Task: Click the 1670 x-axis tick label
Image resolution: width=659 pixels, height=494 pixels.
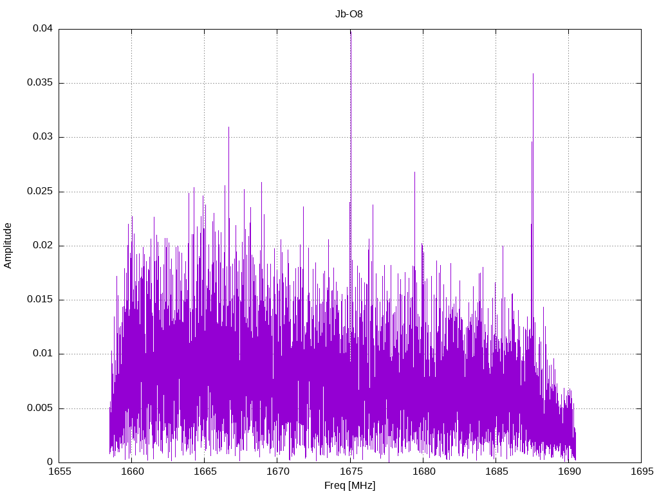Action: [278, 471]
